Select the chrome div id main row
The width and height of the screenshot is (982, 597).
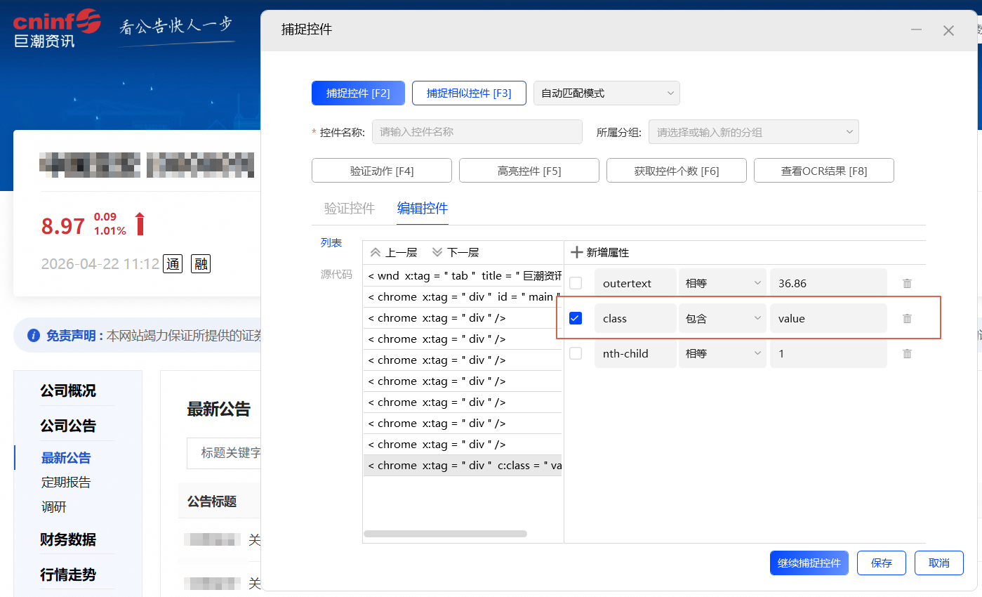pyautogui.click(x=463, y=297)
